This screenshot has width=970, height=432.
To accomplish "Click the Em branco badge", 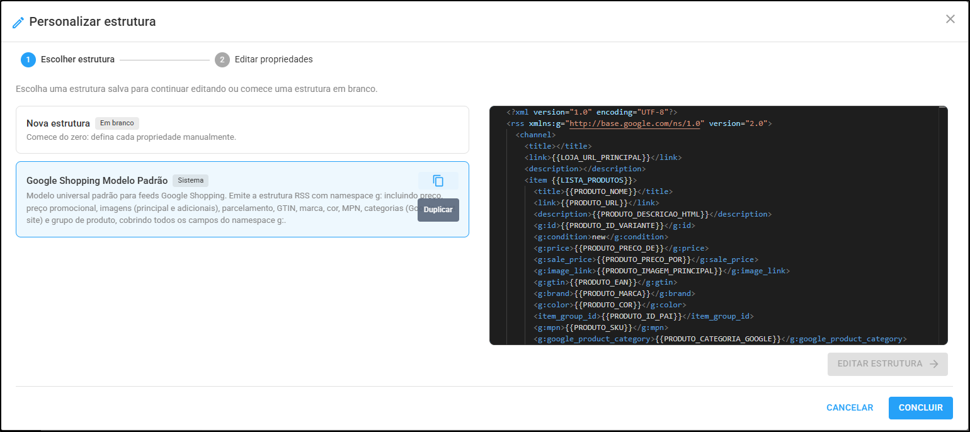I will coord(117,123).
